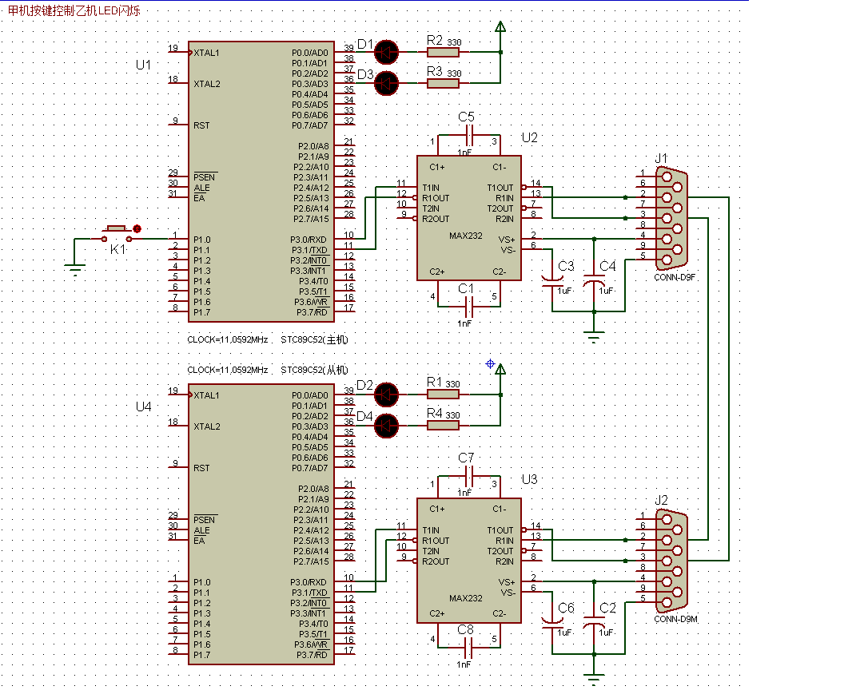Select LED D4 symbol
The height and width of the screenshot is (694, 852).
point(386,425)
